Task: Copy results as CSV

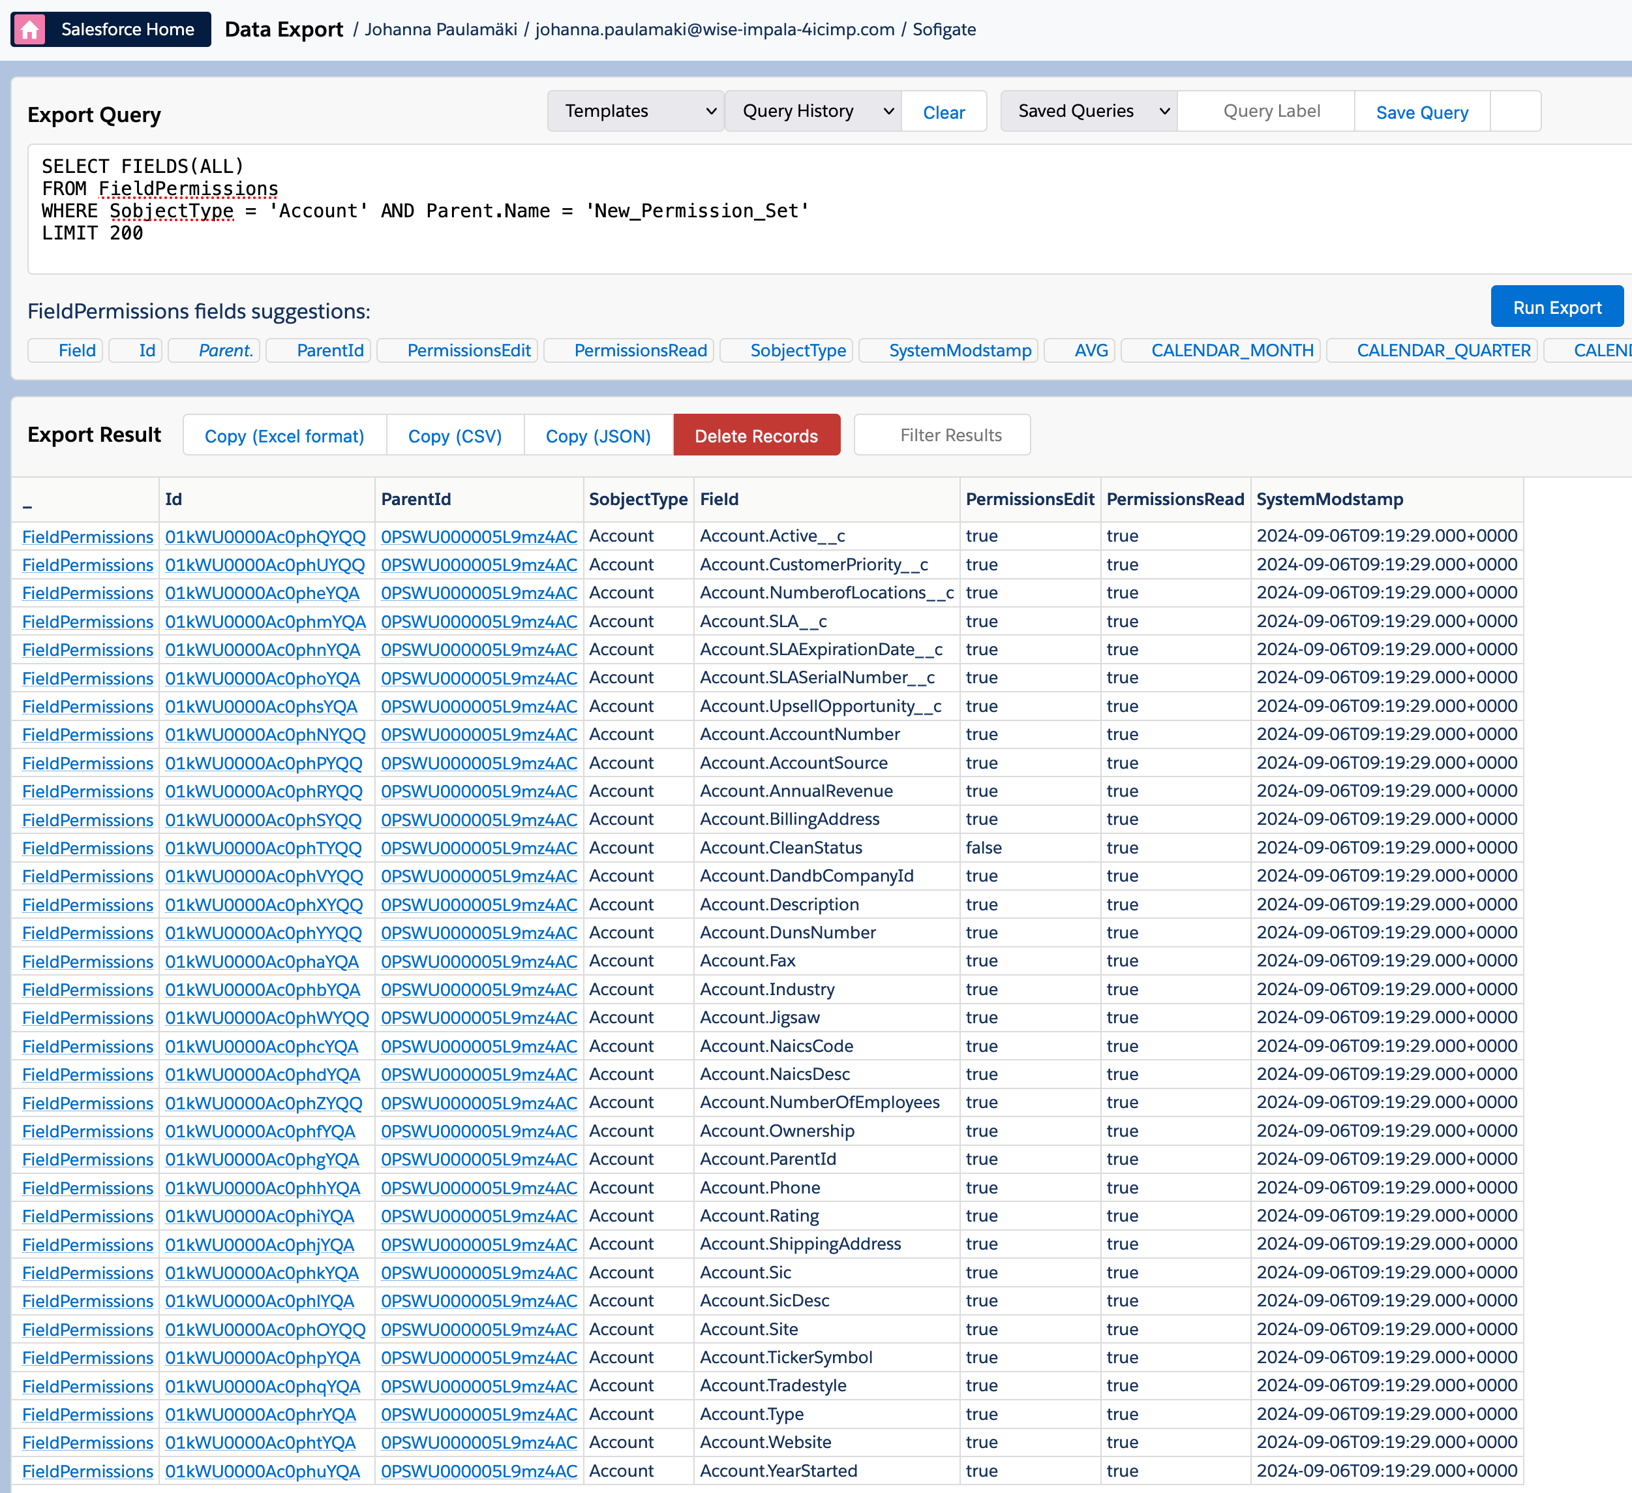Action: 454,436
